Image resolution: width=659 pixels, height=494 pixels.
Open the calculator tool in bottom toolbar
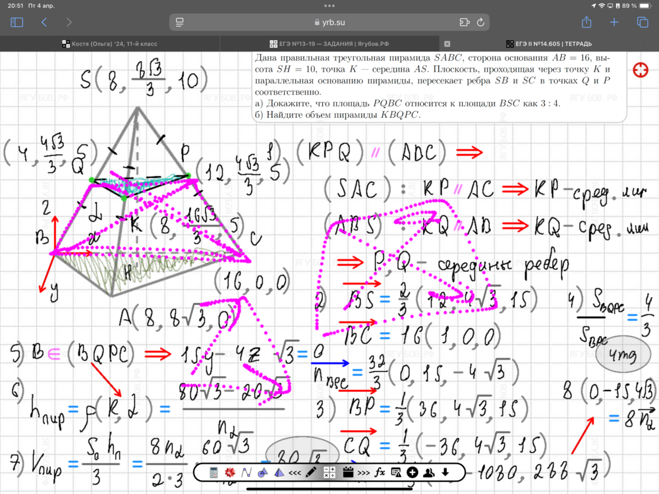[x=214, y=472]
